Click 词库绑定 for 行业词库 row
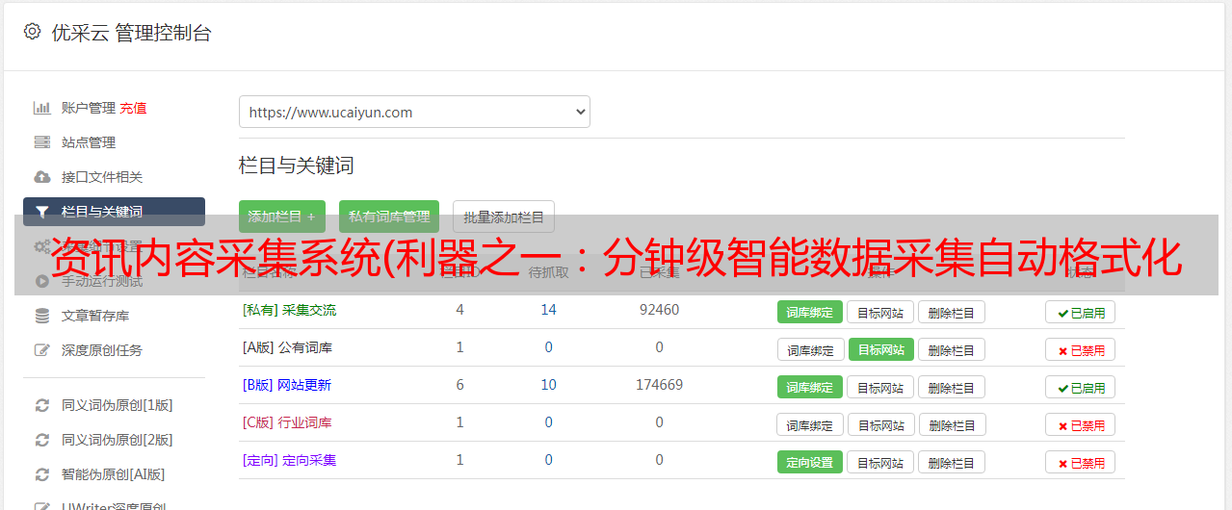 pyautogui.click(x=811, y=424)
